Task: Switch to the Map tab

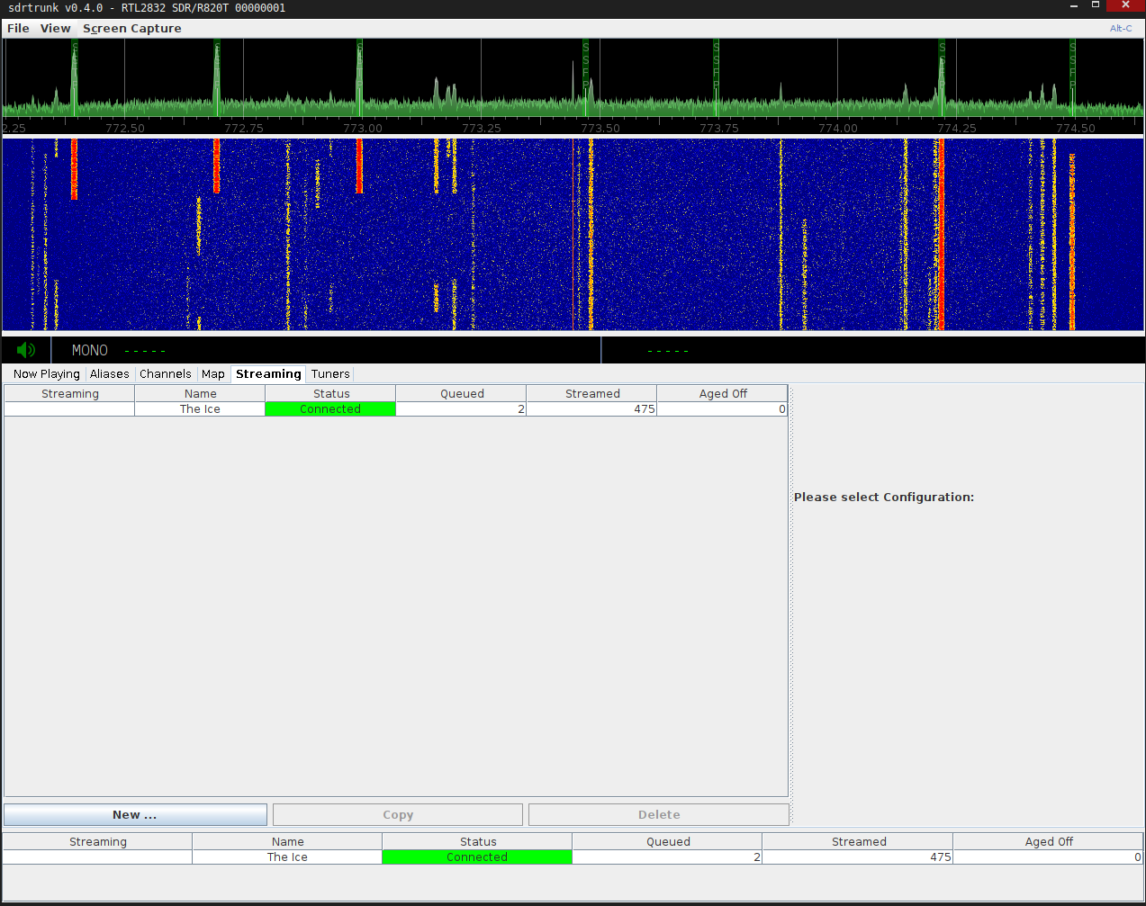Action: click(213, 374)
